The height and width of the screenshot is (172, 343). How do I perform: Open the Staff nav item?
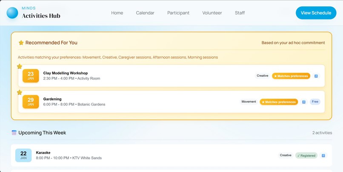[x=240, y=13]
